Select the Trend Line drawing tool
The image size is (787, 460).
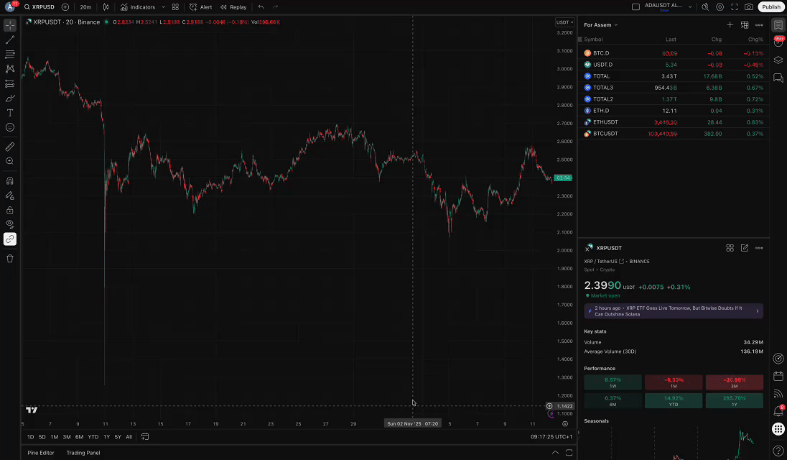[9, 40]
